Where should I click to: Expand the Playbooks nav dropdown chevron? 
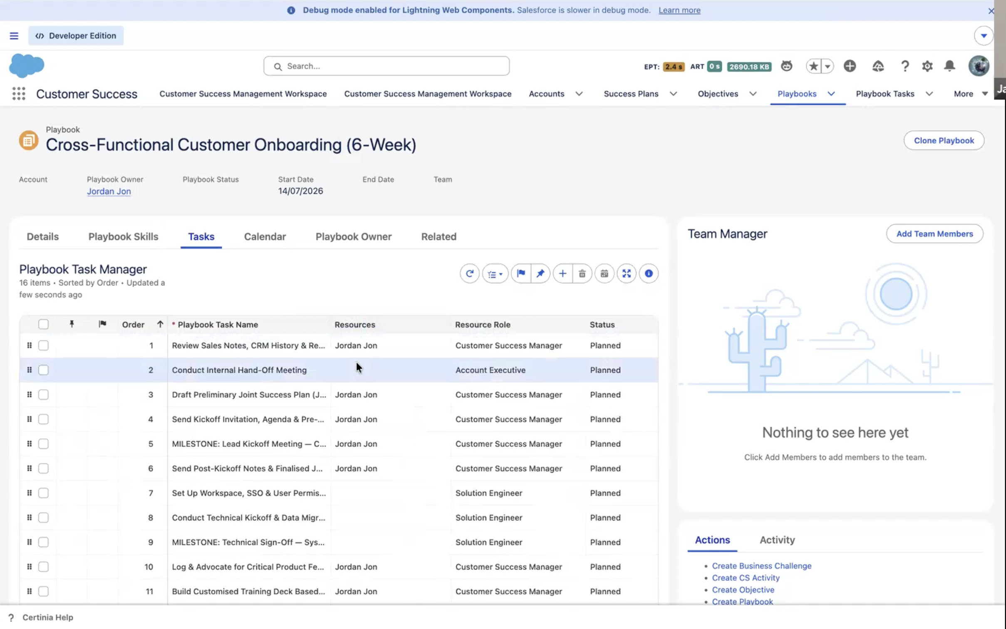tap(831, 94)
